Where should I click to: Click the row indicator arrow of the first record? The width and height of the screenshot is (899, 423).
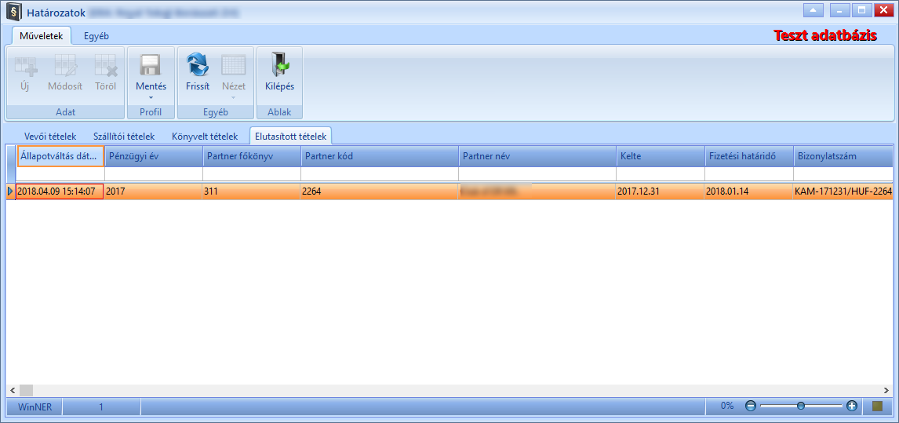(x=9, y=191)
